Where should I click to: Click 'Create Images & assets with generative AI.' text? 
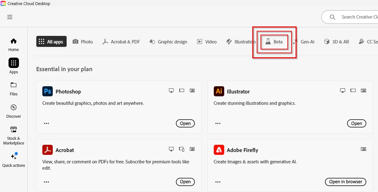(255, 162)
